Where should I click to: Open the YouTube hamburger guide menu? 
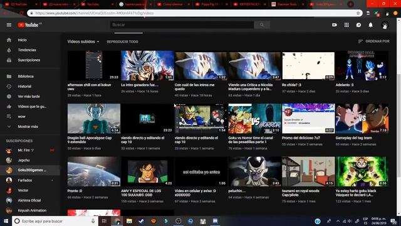pos(9,25)
